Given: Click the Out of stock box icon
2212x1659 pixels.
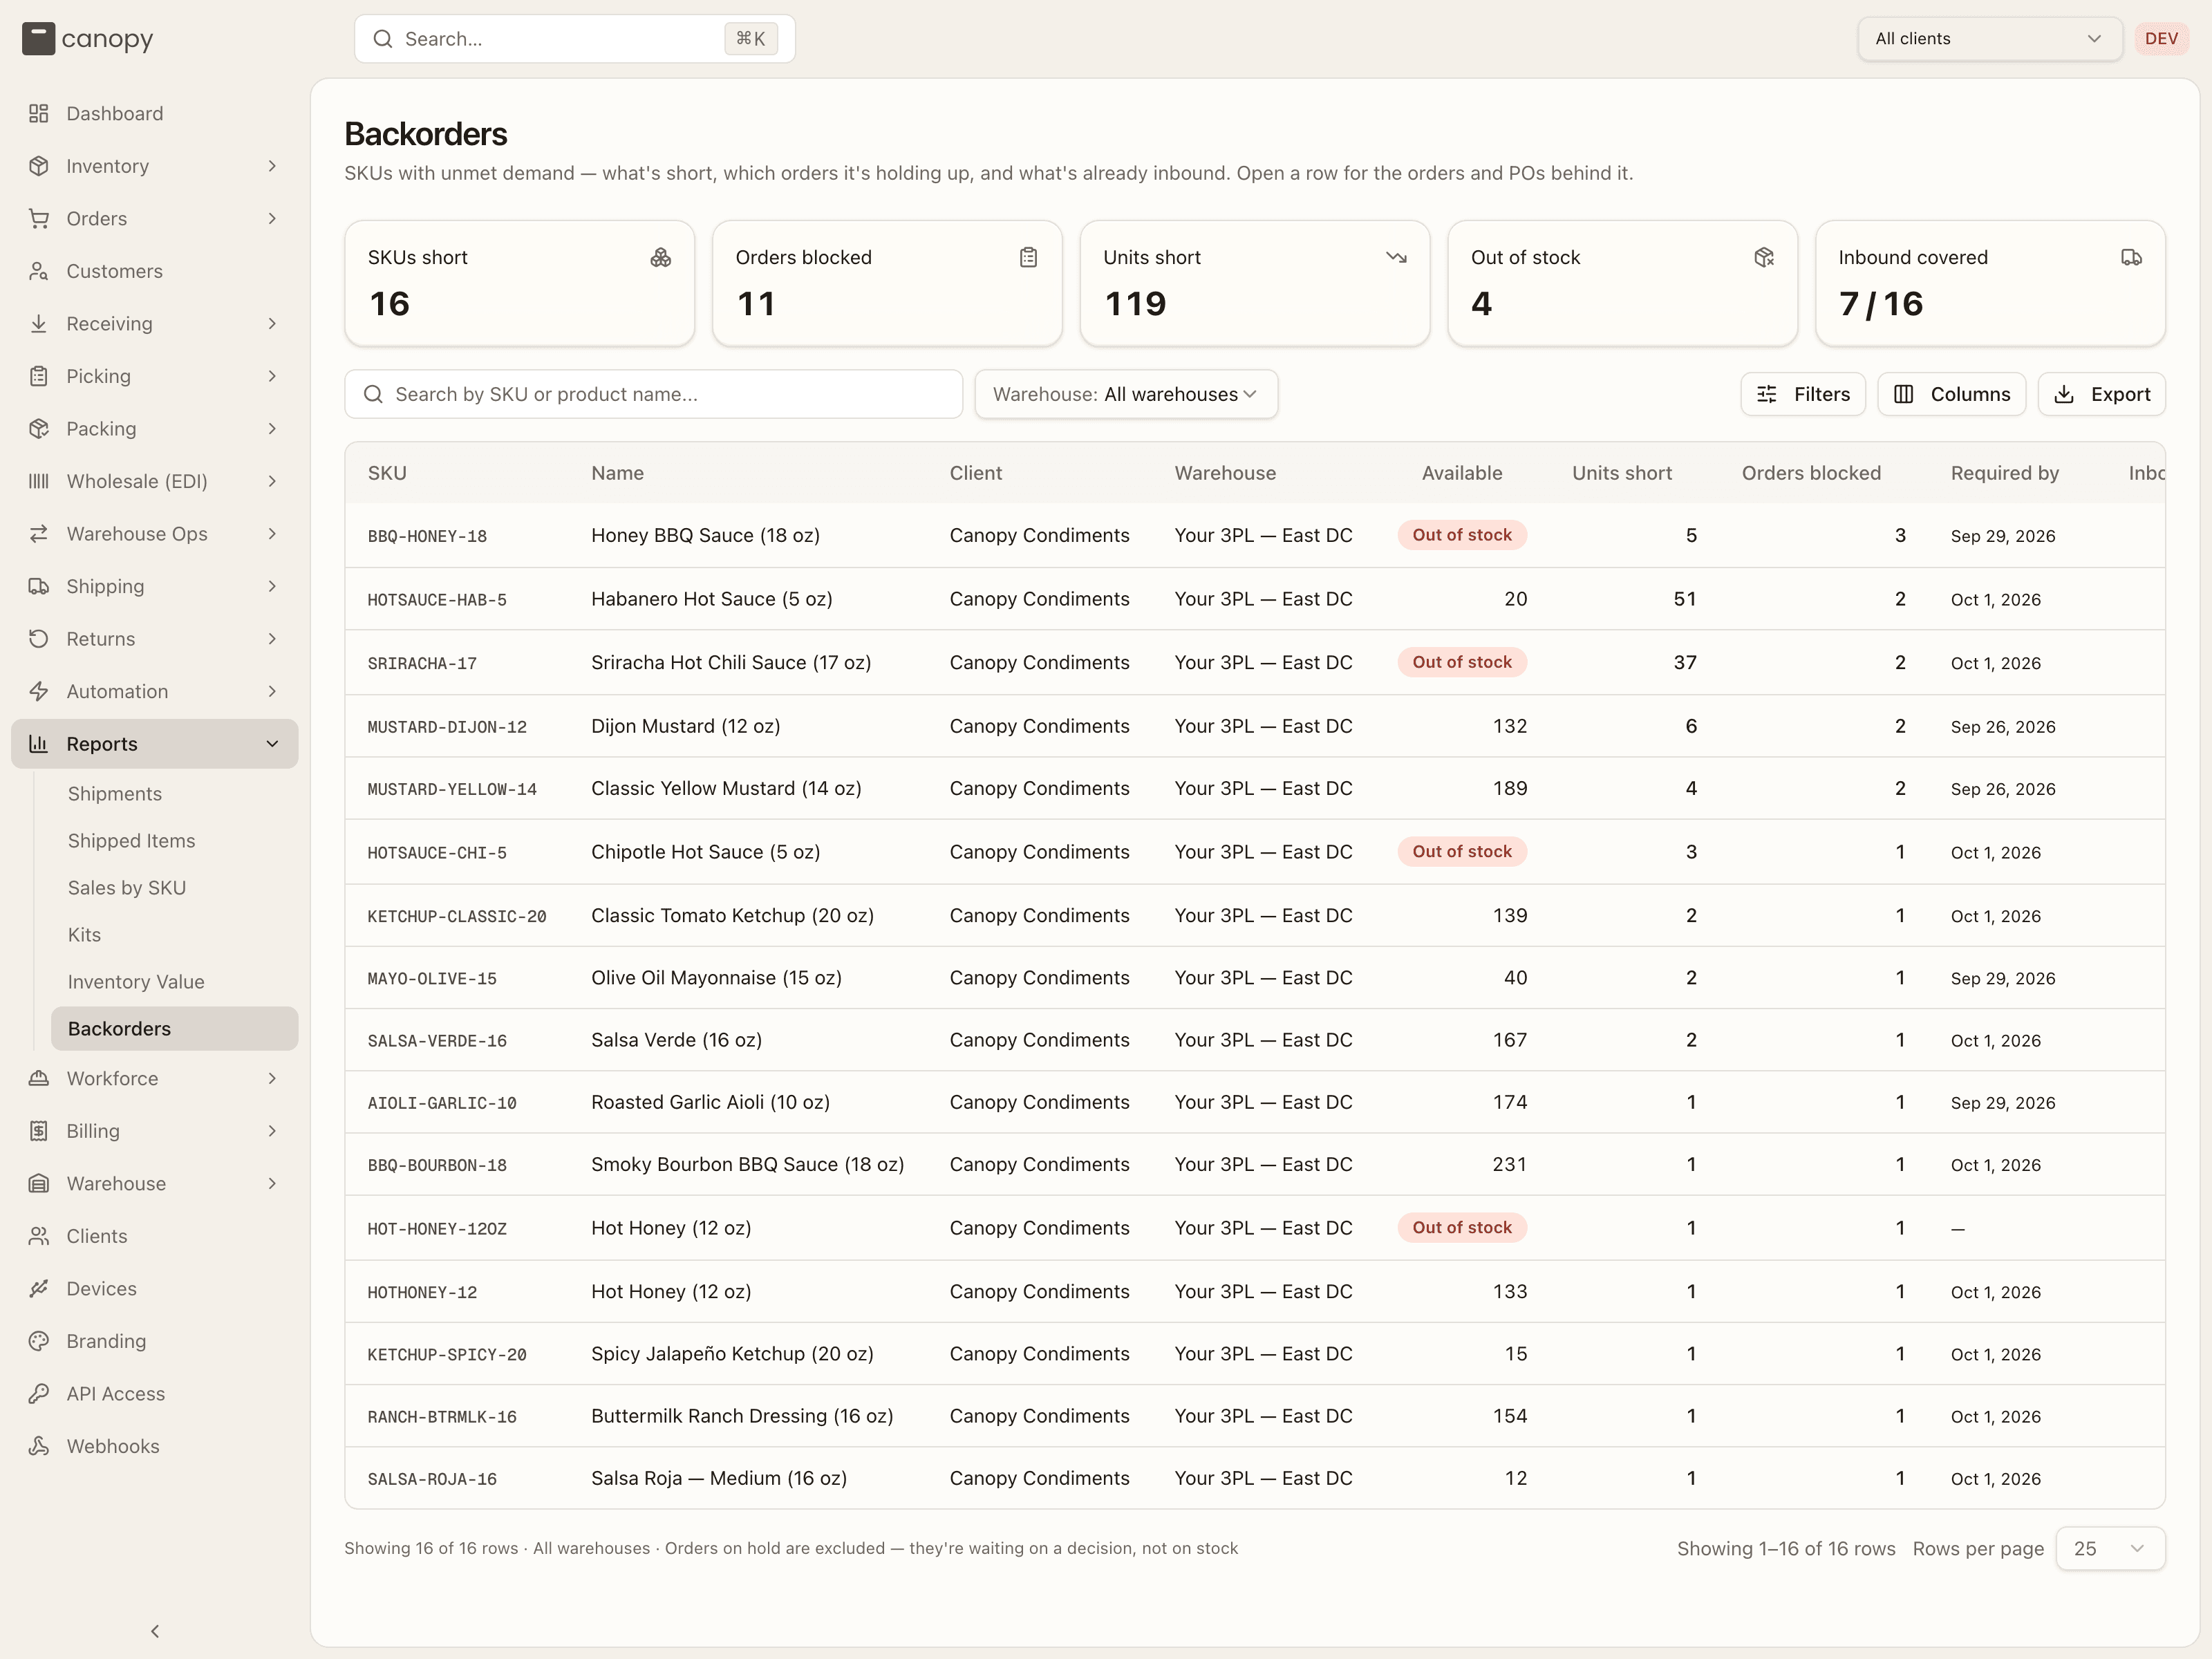Looking at the screenshot, I should point(1764,258).
